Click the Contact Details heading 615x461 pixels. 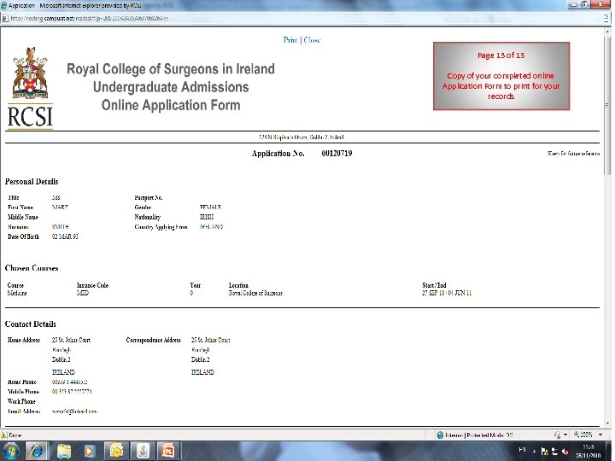click(31, 324)
